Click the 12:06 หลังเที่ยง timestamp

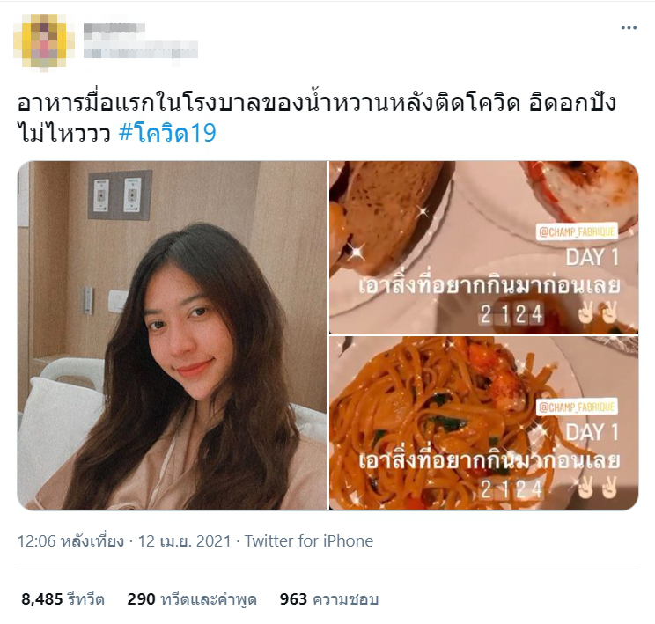(x=70, y=541)
